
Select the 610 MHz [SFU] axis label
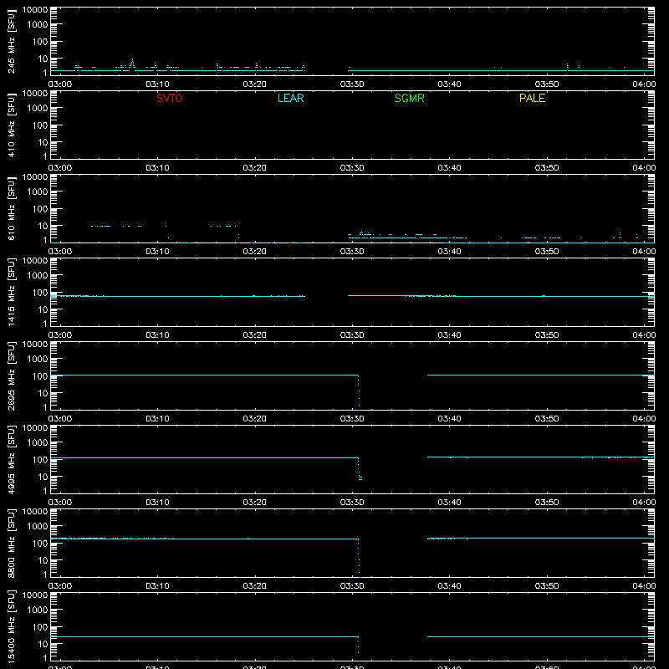[x=11, y=208]
